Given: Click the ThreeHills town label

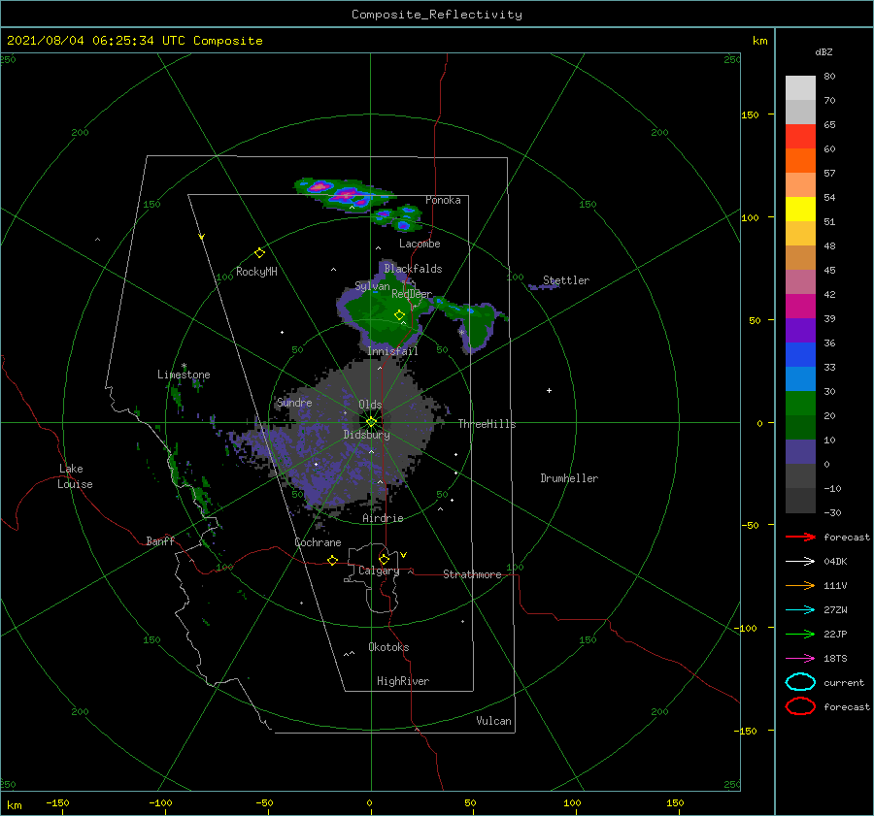Looking at the screenshot, I should (487, 424).
